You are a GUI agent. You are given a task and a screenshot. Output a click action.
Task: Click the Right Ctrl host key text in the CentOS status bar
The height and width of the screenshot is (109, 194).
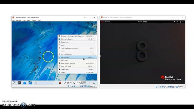coord(92,86)
